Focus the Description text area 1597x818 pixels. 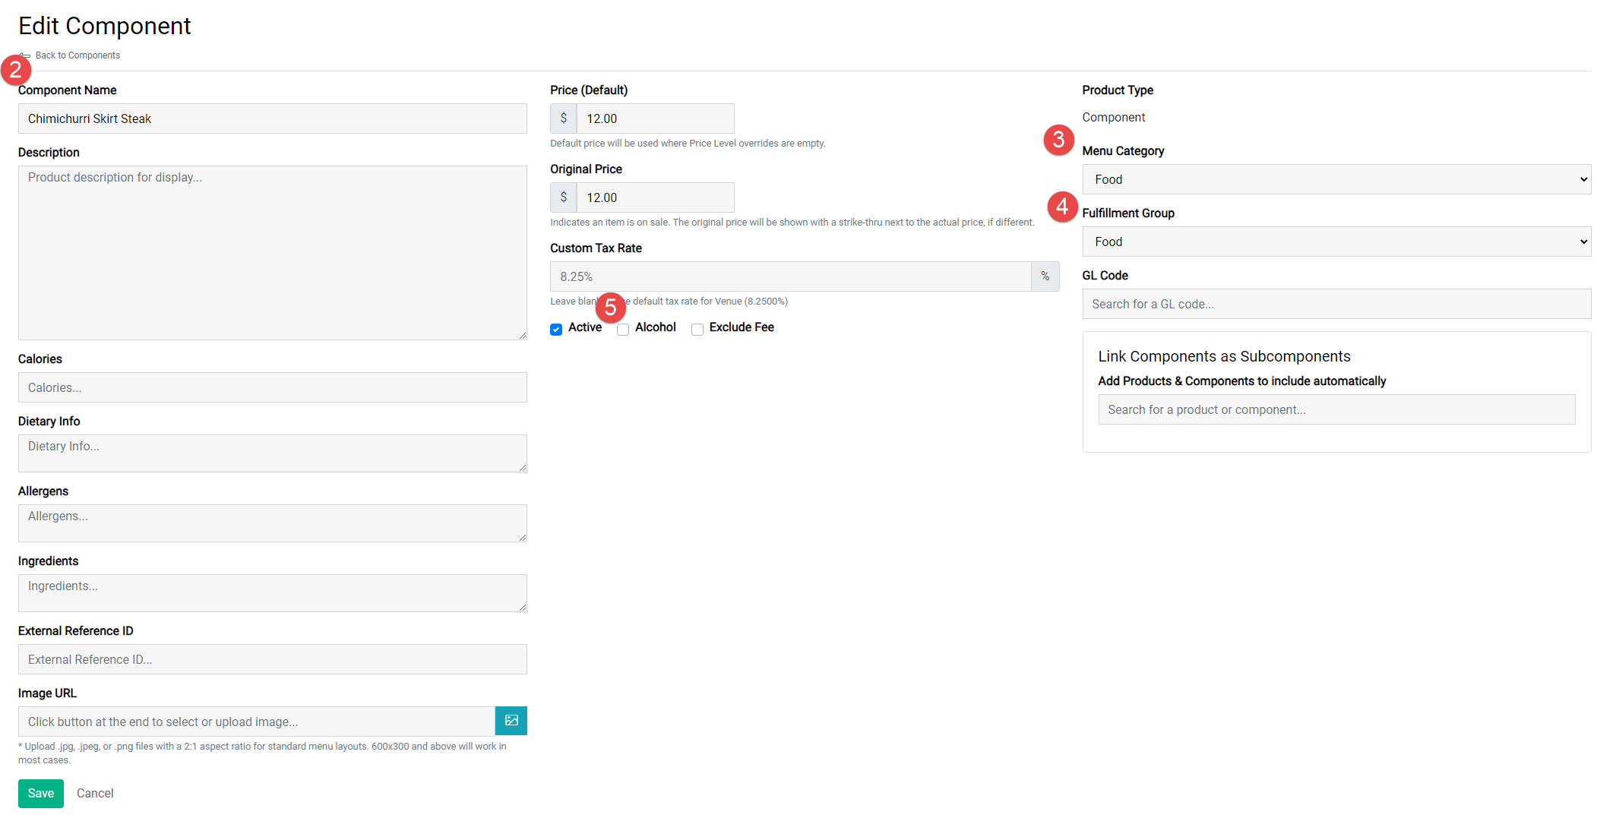[272, 251]
